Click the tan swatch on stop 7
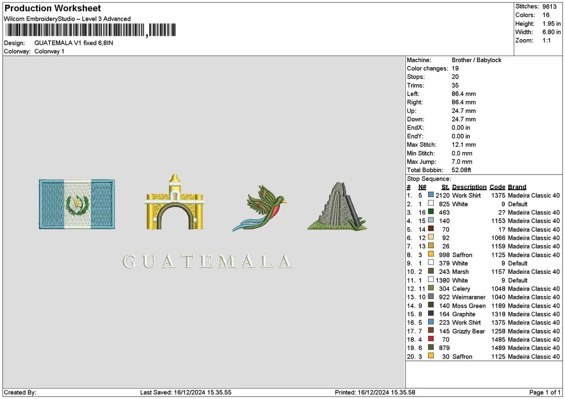 pos(431,246)
